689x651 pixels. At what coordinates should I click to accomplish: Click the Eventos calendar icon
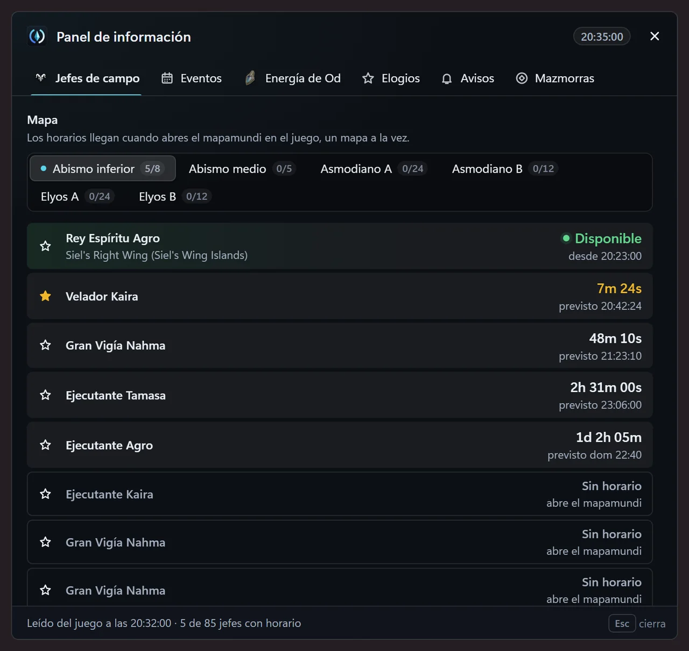click(167, 78)
